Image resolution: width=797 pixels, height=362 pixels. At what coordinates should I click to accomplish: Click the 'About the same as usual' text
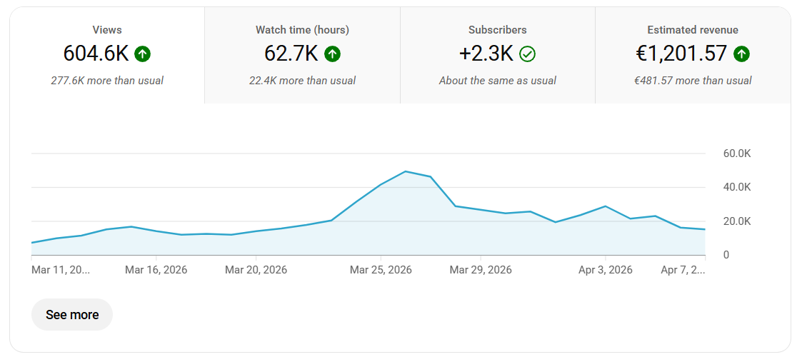498,81
